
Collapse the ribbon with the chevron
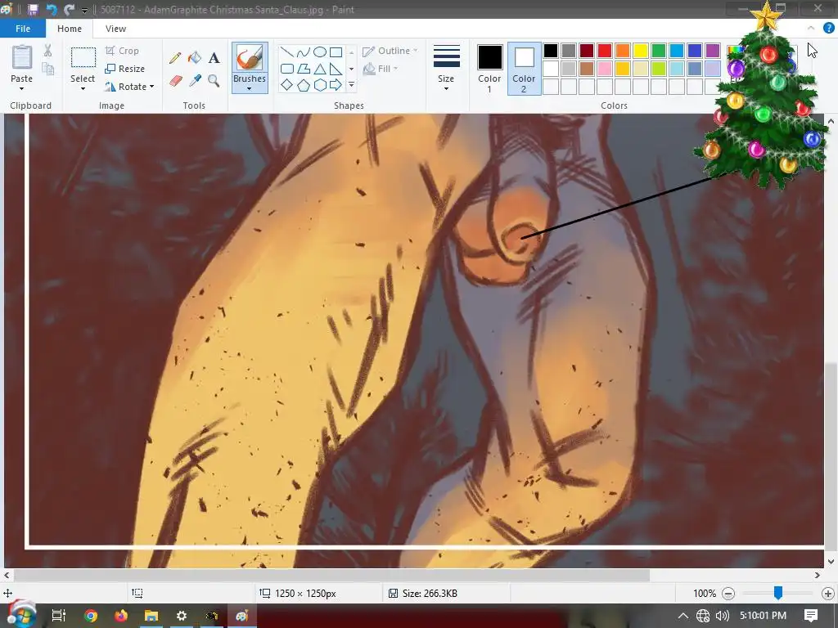coord(811,29)
